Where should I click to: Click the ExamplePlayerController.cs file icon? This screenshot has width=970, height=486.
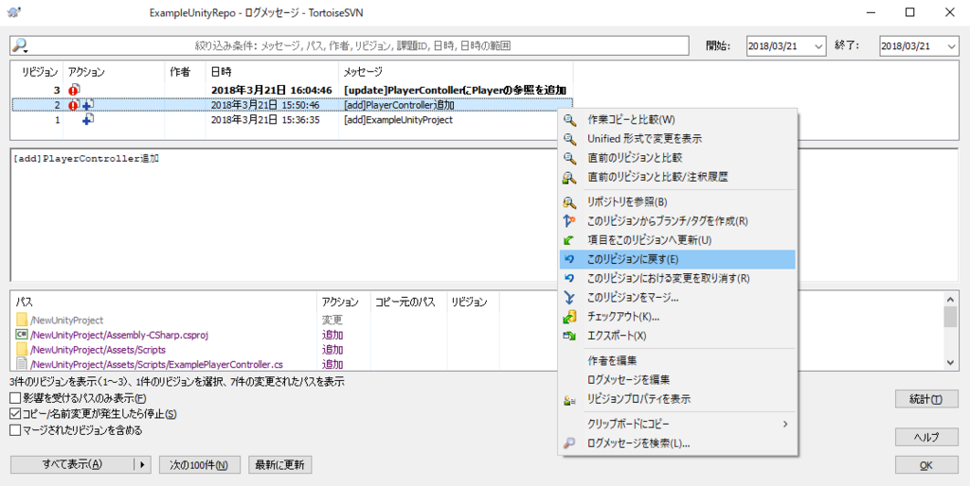pos(22,364)
